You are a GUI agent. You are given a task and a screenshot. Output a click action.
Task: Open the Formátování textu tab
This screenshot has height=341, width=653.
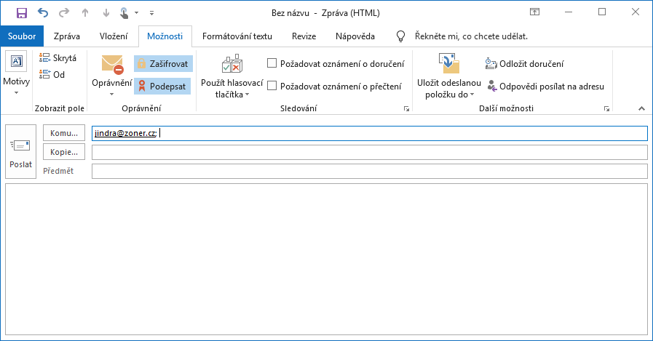click(237, 36)
